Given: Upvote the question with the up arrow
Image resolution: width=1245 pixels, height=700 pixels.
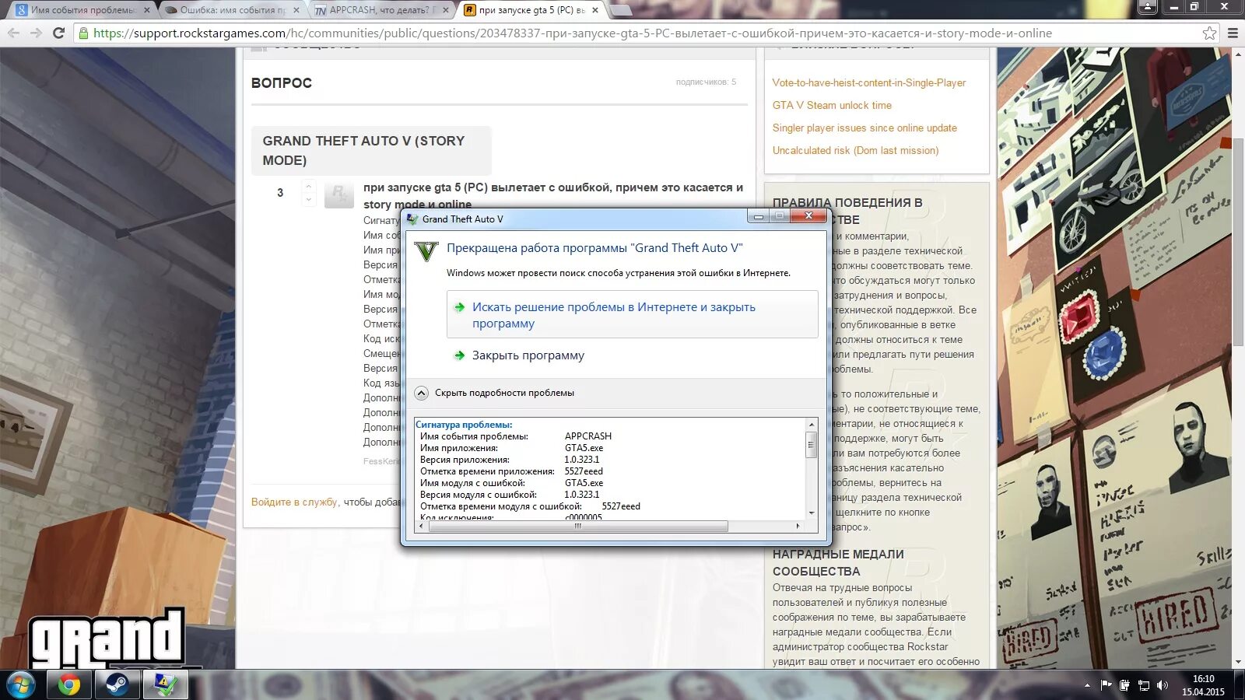Looking at the screenshot, I should [309, 186].
